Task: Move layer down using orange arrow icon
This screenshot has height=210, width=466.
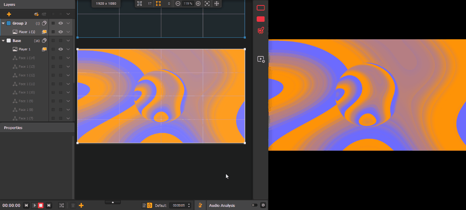Action: click(36, 14)
